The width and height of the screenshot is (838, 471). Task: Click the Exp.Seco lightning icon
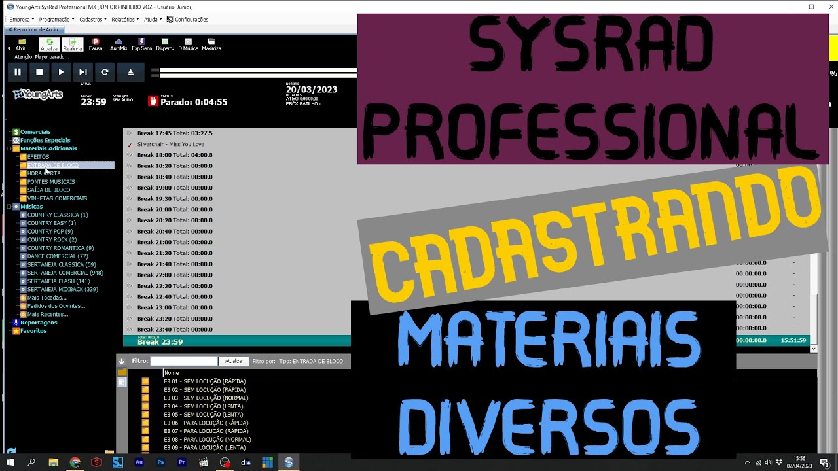coord(141,44)
